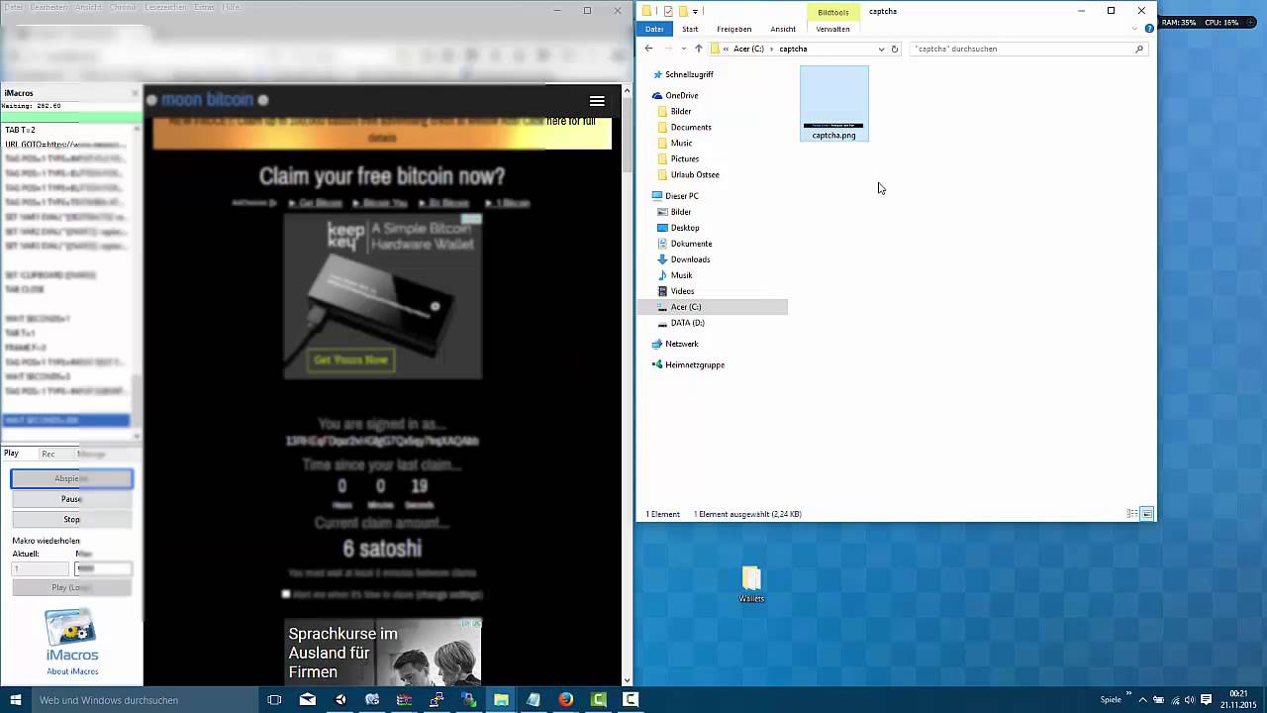Open the Datei tab in Explorer
The height and width of the screenshot is (713, 1267).
point(654,29)
